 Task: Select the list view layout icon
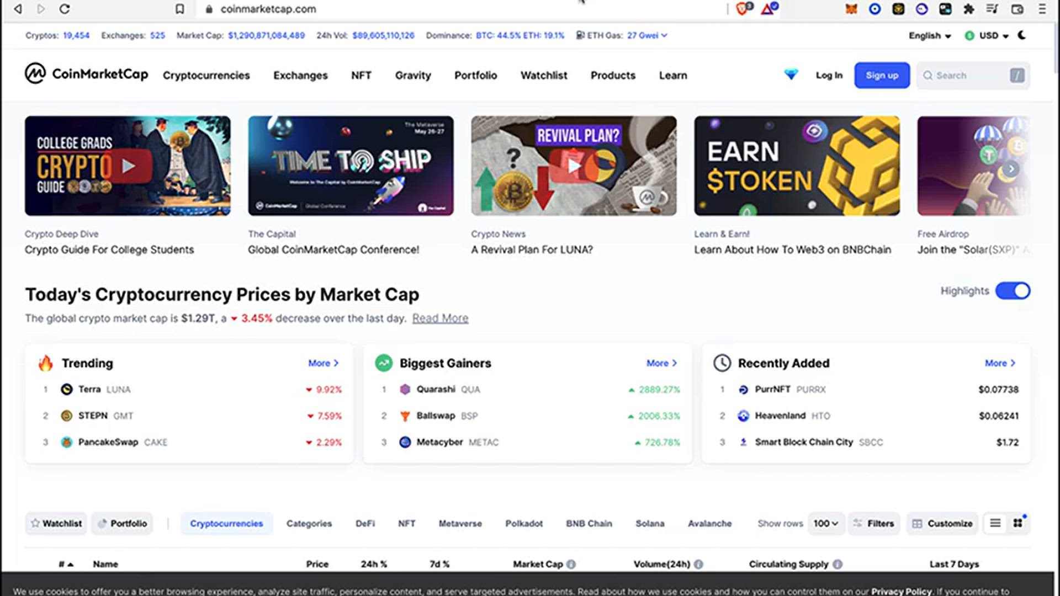pos(995,523)
